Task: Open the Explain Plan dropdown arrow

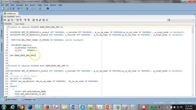Action: click(x=15, y=20)
